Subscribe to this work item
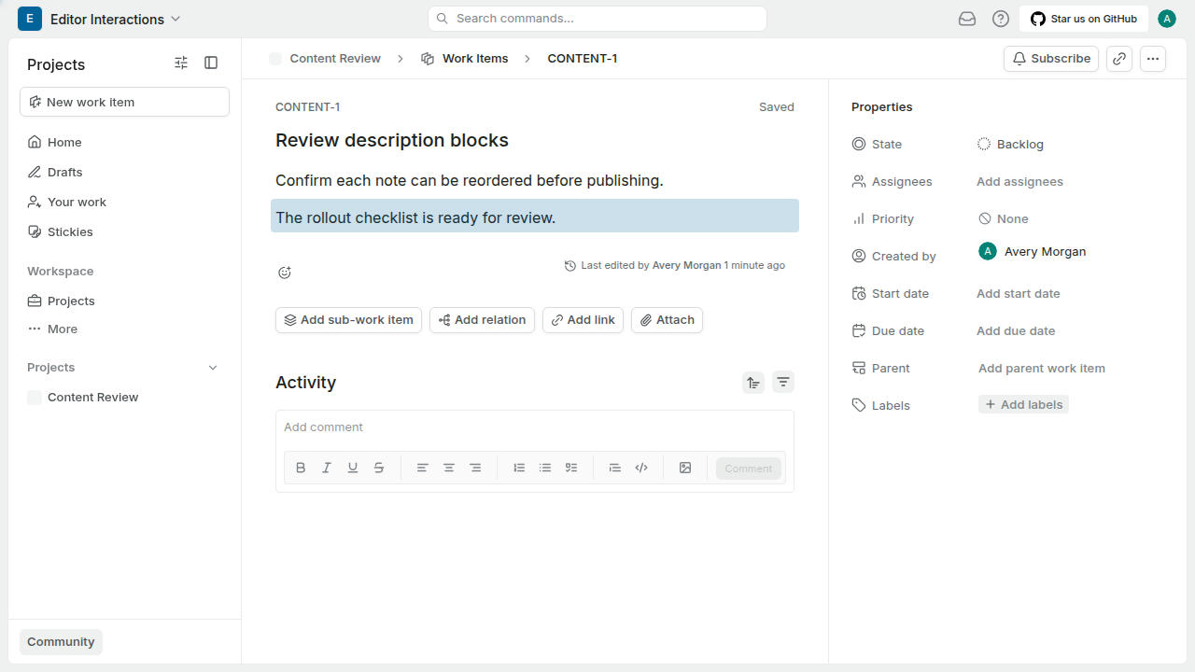1195x672 pixels. 1051,59
